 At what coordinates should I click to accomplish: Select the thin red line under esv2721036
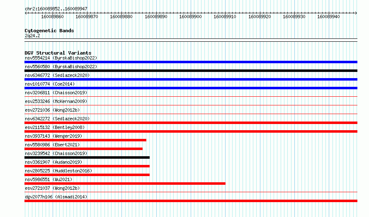[191, 114]
